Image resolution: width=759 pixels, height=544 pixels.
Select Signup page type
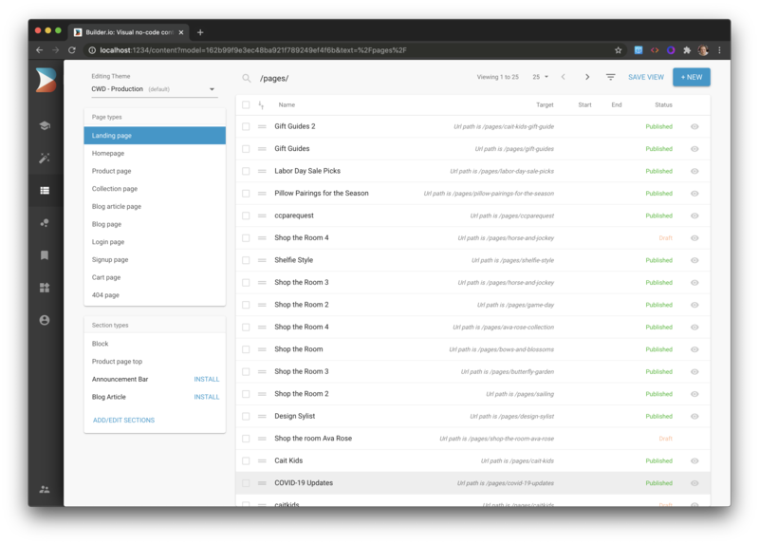click(x=155, y=259)
